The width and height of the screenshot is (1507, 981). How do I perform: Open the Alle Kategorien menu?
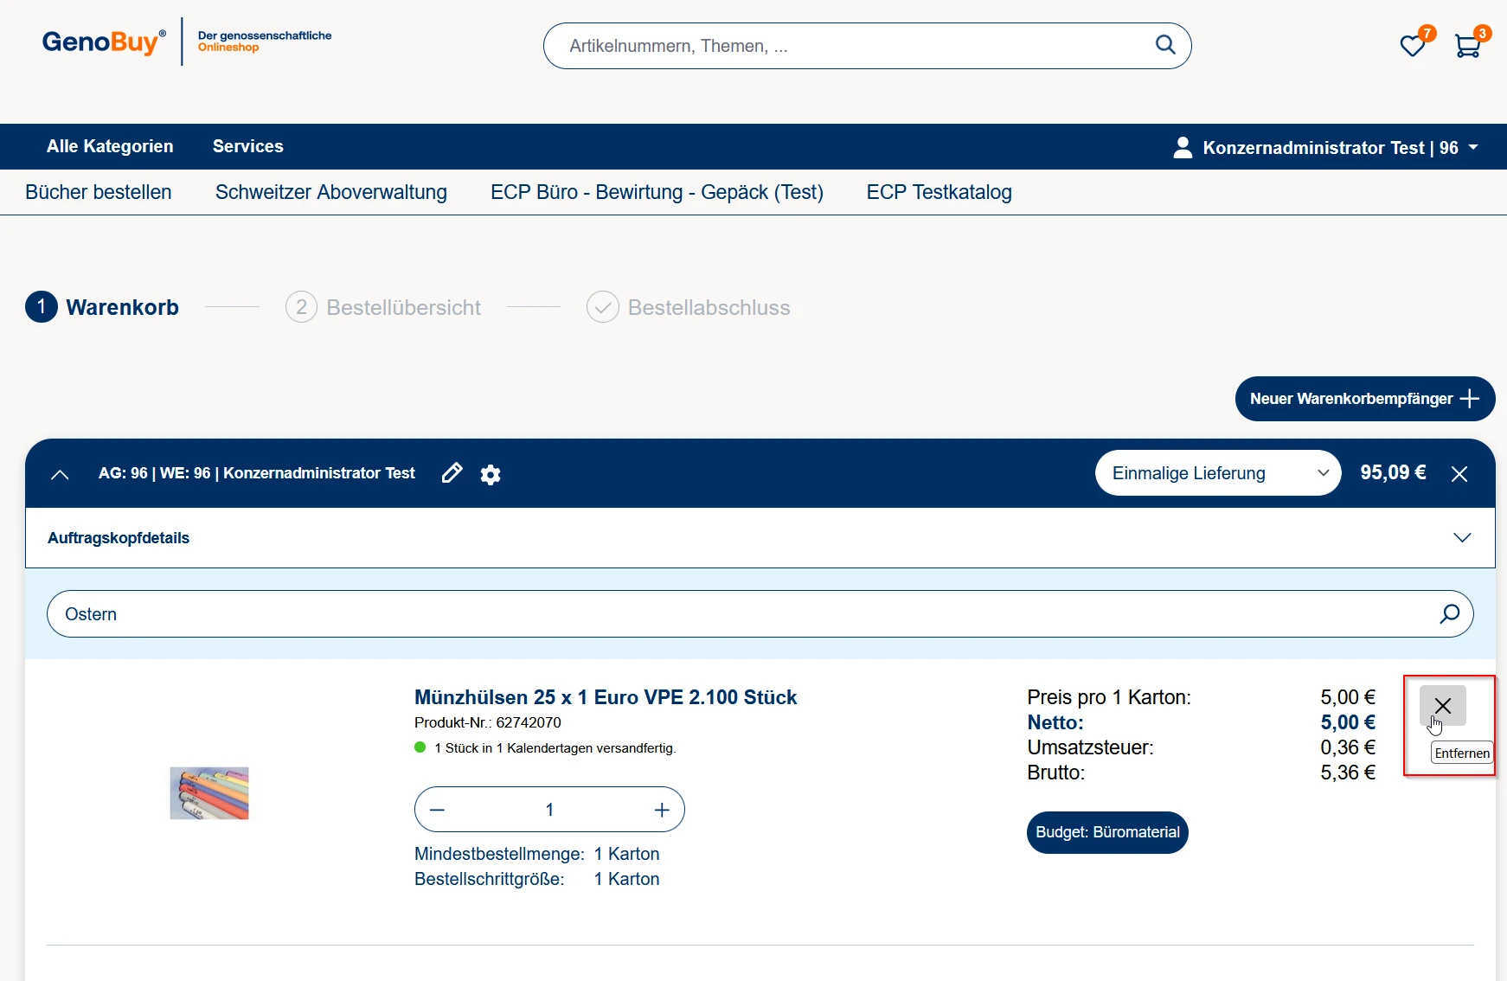point(110,146)
